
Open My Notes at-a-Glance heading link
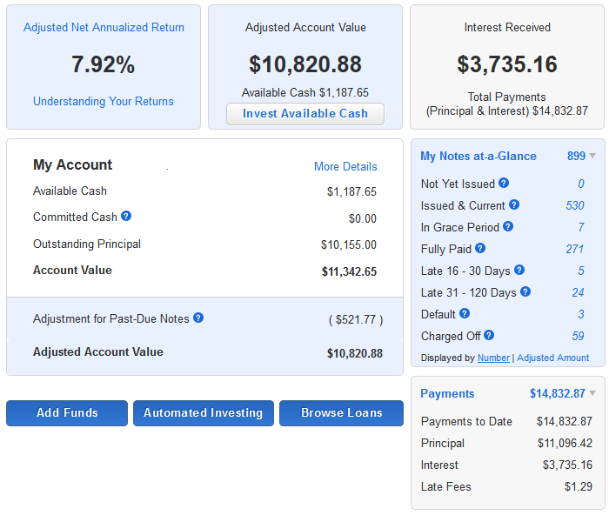478,156
